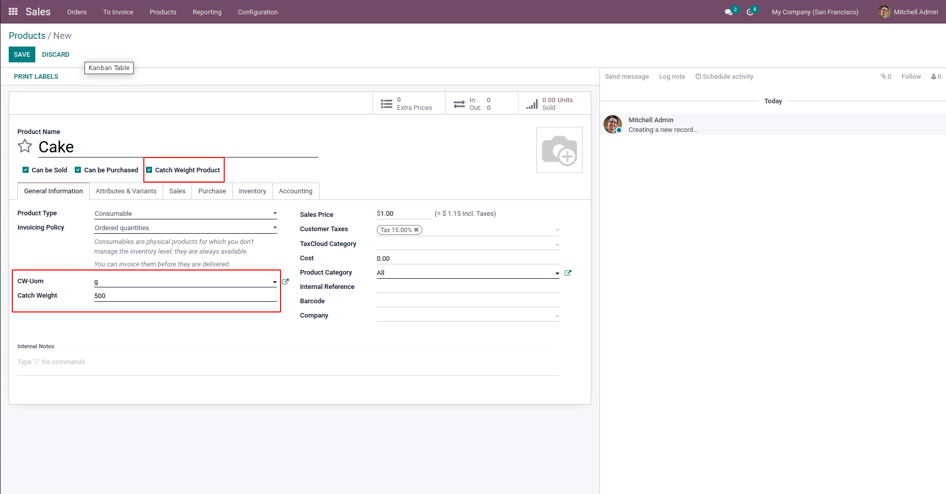Follow this product record
The width and height of the screenshot is (946, 494).
point(911,77)
